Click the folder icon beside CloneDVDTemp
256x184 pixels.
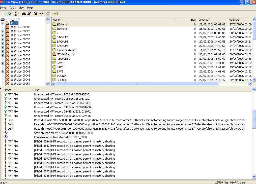pos(54,50)
